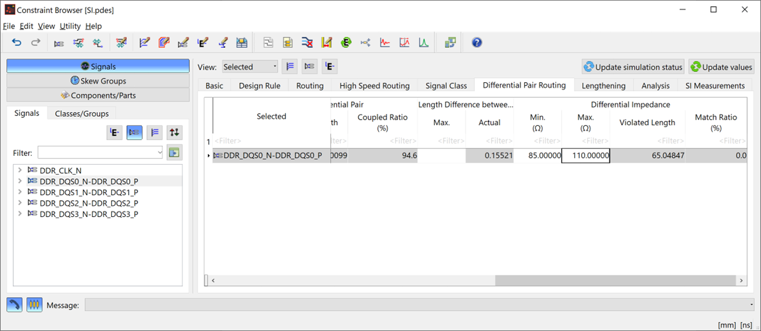The width and height of the screenshot is (761, 331).
Task: Open the Utility menu
Action: (70, 26)
